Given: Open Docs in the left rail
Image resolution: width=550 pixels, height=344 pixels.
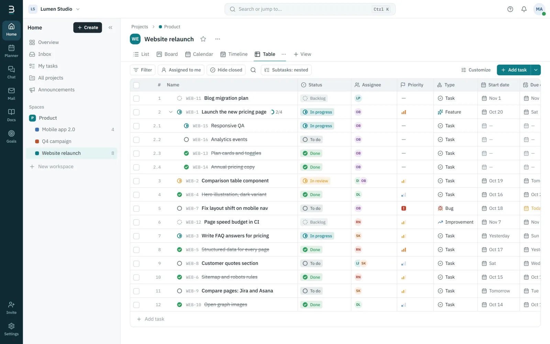Looking at the screenshot, I should [11, 115].
